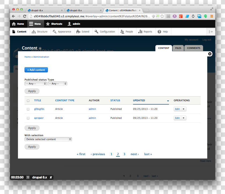This screenshot has height=194, width=225.
Task: Expand operations arrow for gfdsgfds row
Action: (183, 109)
